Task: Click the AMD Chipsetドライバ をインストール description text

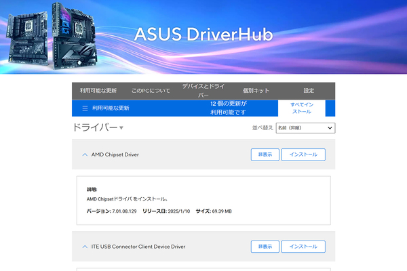Action: tap(128, 199)
